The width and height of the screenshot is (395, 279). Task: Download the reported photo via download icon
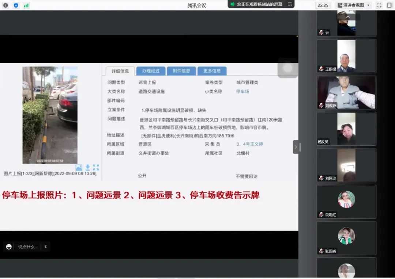(88, 168)
